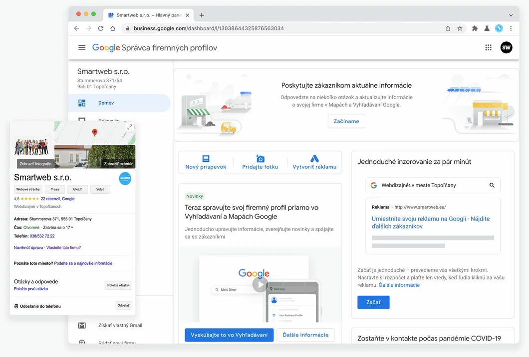Viewport: 529px width, 357px height.
Task: Create a Nový príspevok
Action: pos(206,162)
